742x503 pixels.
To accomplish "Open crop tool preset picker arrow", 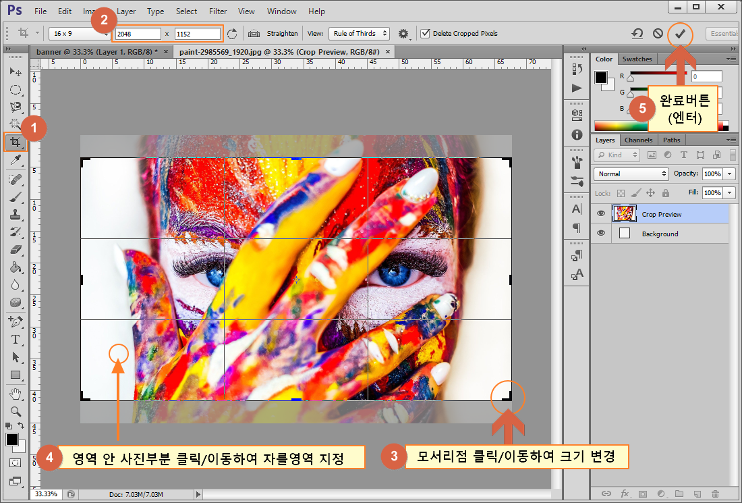I will pyautogui.click(x=37, y=33).
